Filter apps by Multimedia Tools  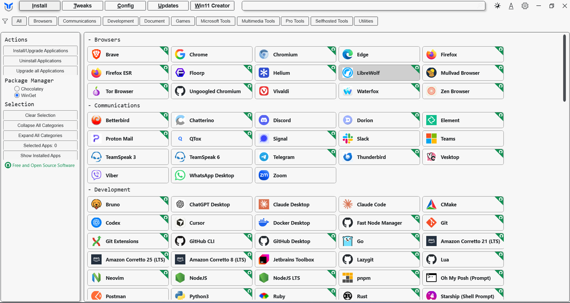[x=258, y=21]
